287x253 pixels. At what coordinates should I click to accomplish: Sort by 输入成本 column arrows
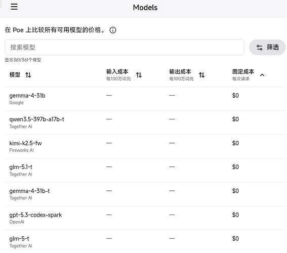pos(139,75)
